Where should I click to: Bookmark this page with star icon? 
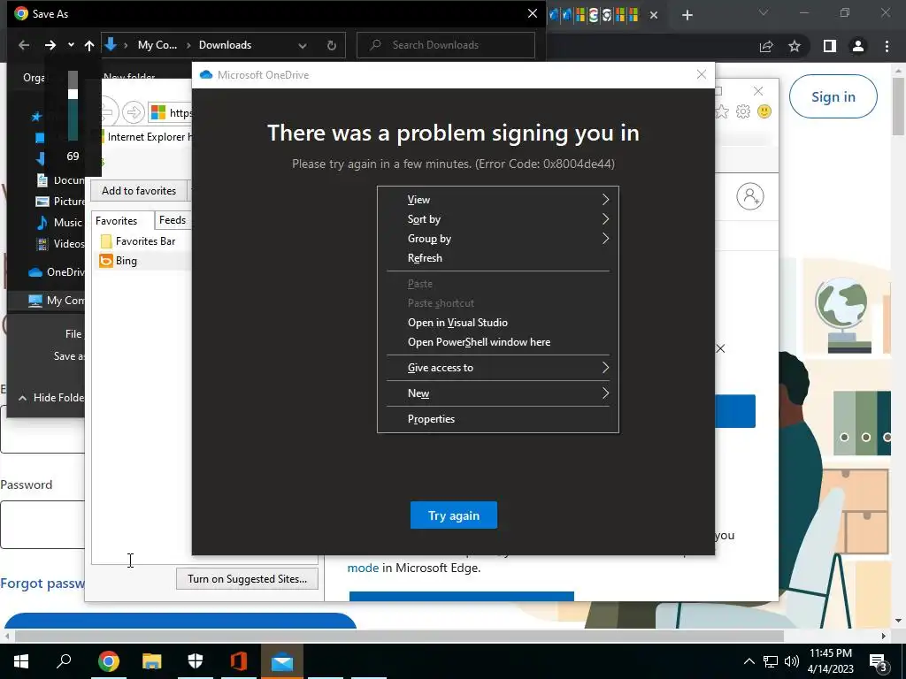pos(795,46)
